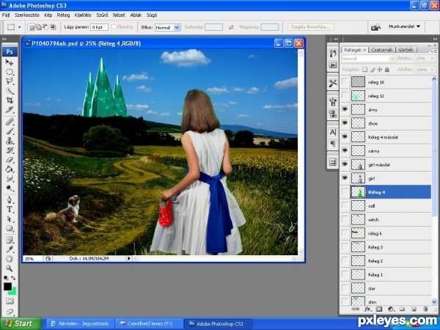Open the Munkaterület workspace dropdown
This screenshot has height=330, width=440.
404,26
